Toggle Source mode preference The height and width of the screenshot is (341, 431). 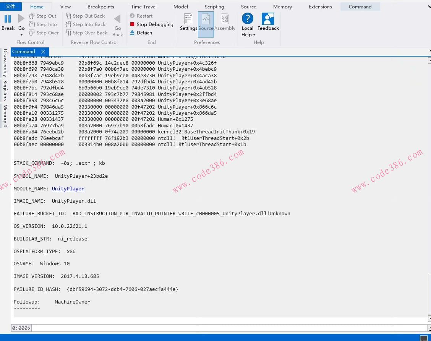tap(206, 24)
